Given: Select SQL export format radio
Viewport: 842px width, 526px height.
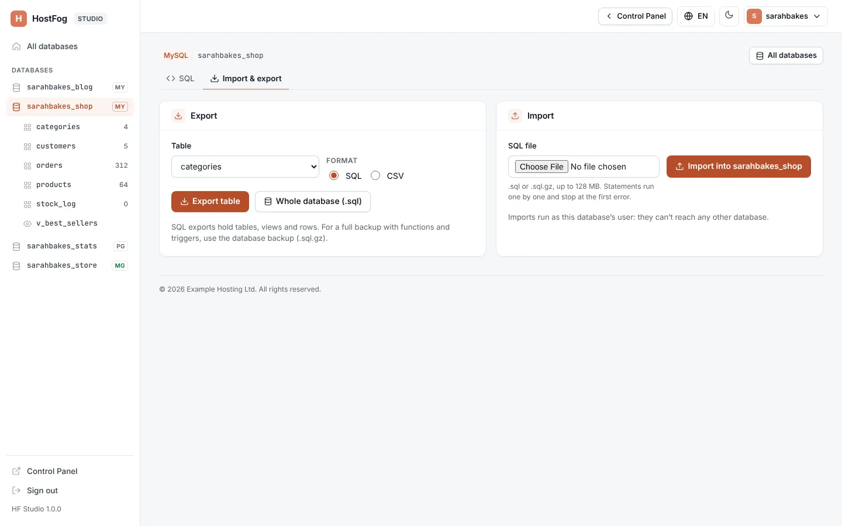Looking at the screenshot, I should (x=334, y=175).
